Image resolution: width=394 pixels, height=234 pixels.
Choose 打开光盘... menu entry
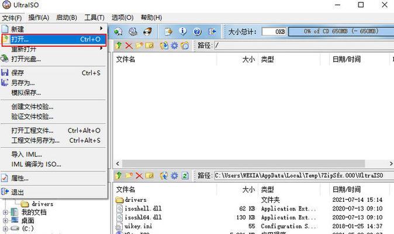tap(54, 59)
